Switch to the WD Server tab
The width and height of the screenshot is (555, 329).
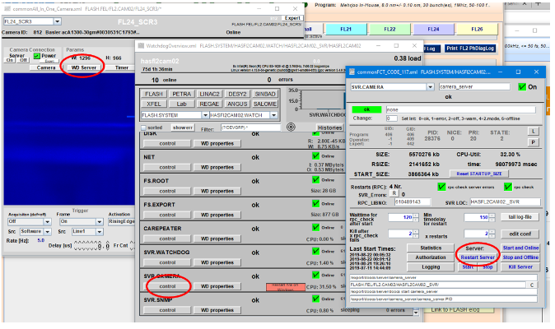(x=85, y=67)
